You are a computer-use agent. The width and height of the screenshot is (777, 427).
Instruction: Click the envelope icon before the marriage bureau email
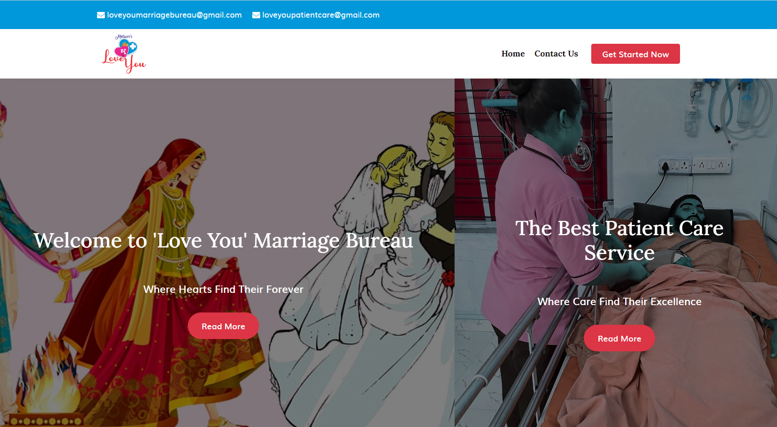[x=101, y=15]
